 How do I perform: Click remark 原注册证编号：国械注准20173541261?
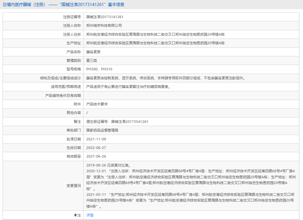[x=117, y=122]
